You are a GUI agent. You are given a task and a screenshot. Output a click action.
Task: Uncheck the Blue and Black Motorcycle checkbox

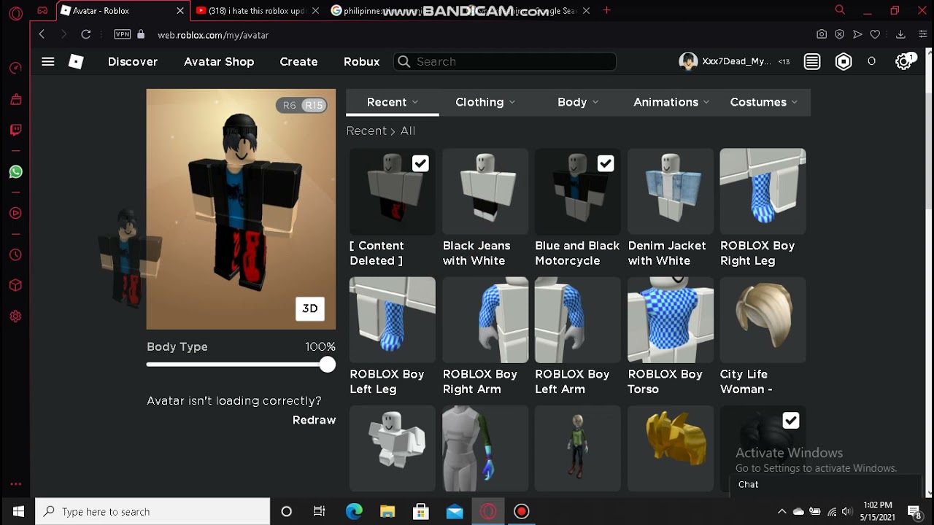point(606,164)
